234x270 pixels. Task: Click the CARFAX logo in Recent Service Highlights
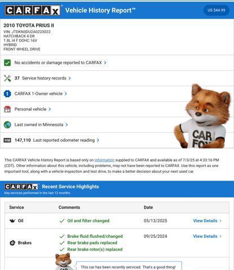[21, 187]
